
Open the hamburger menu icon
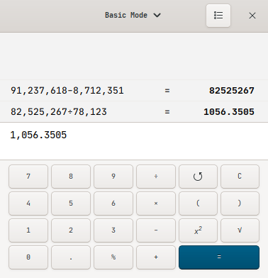tap(218, 16)
